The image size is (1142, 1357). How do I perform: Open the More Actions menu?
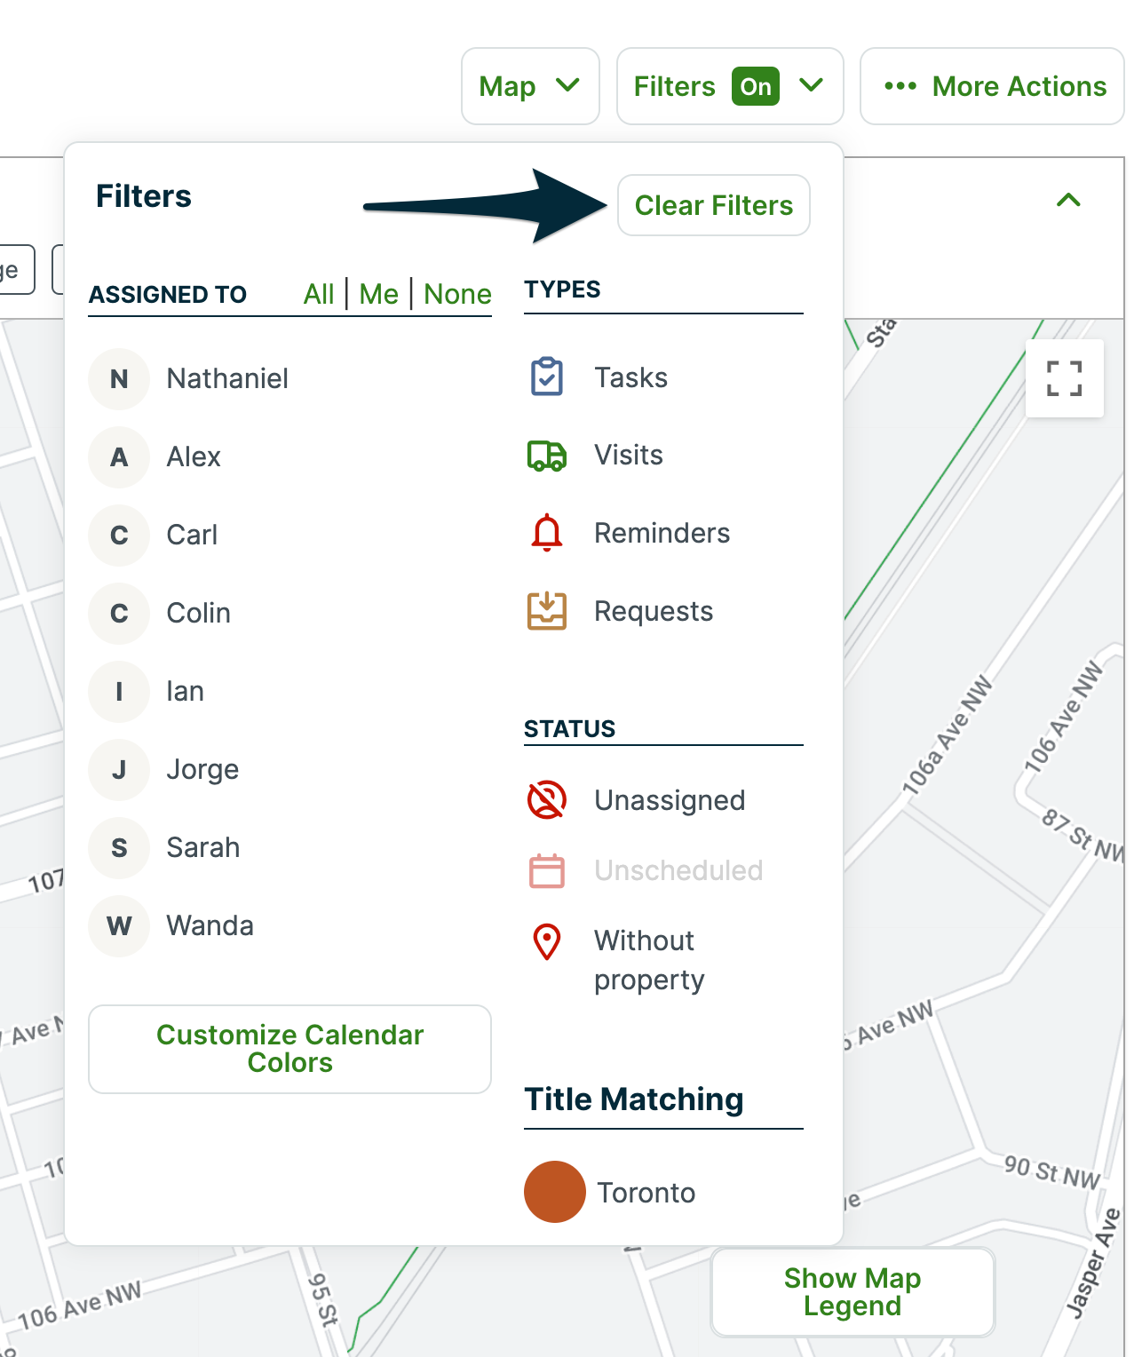[x=991, y=86]
